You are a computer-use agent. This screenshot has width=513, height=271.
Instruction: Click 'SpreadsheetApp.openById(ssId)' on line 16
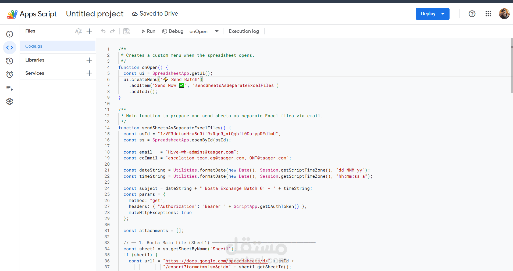(190, 140)
